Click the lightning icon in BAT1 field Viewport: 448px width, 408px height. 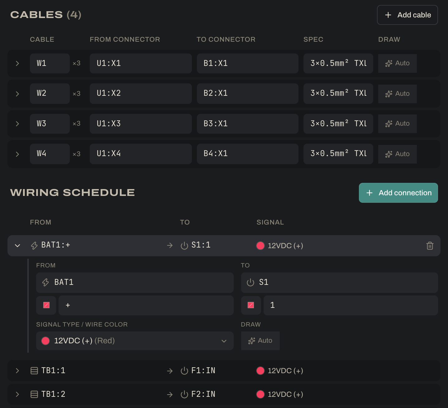click(x=45, y=282)
